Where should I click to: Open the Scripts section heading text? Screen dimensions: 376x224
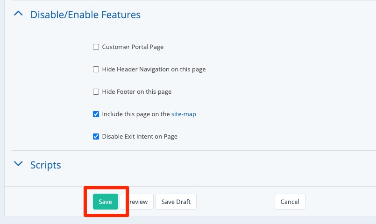pyautogui.click(x=45, y=165)
